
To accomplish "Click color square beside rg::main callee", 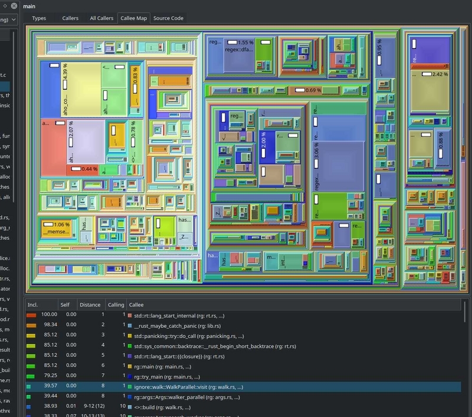I will click(130, 367).
